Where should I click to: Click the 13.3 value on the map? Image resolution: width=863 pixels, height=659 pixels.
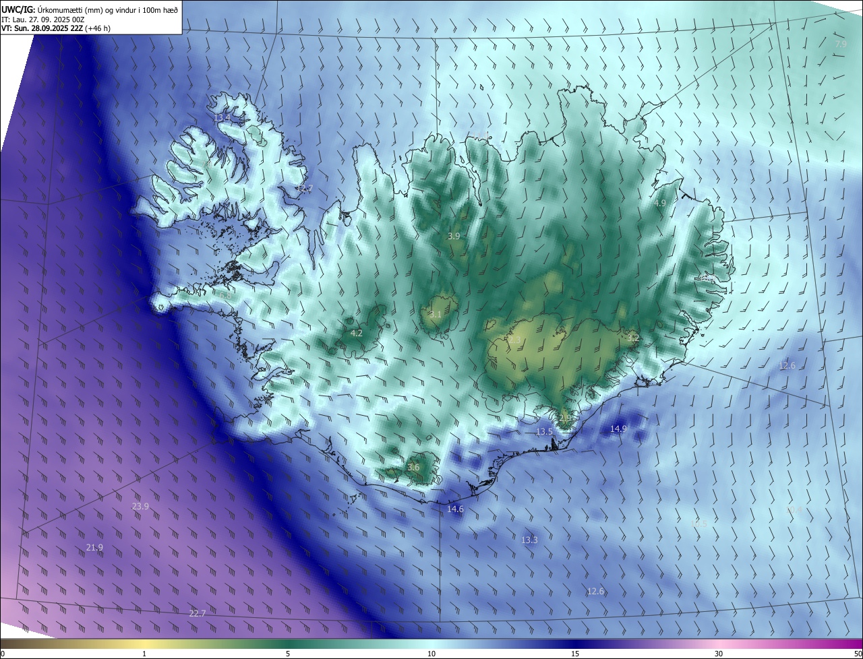(529, 540)
